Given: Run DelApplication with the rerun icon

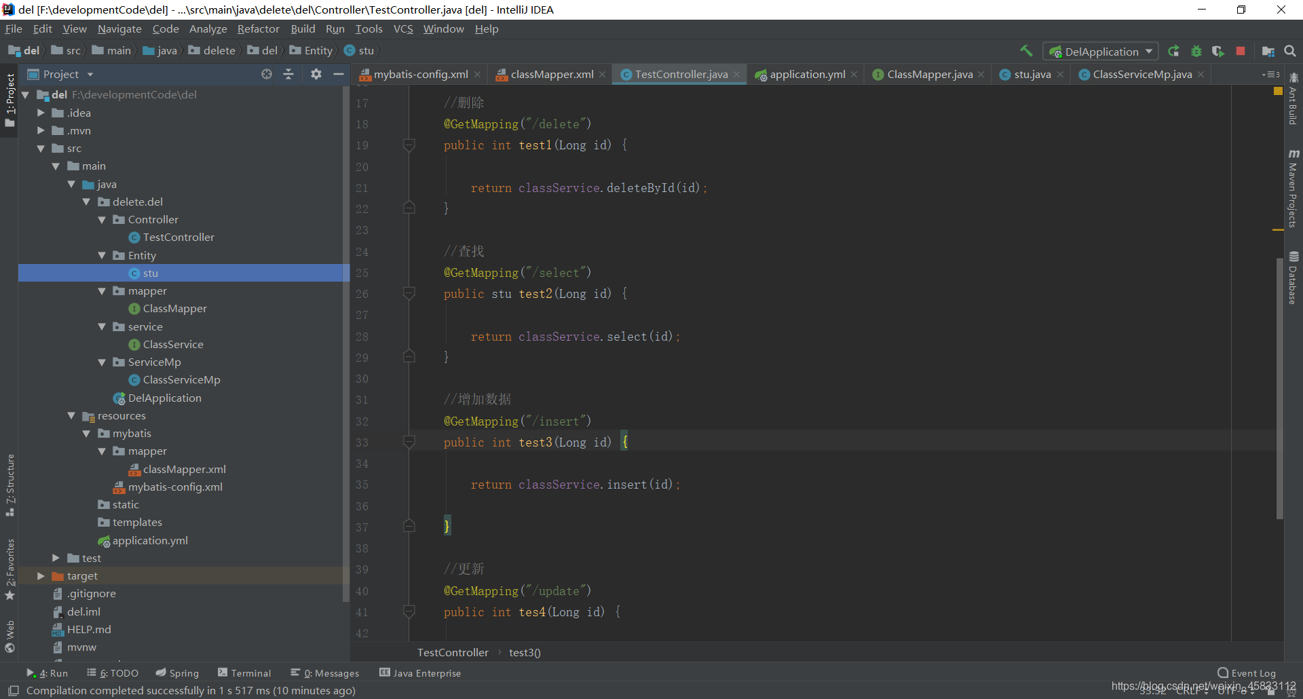Looking at the screenshot, I should coord(1173,51).
